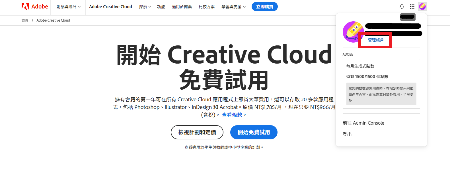Click the 檢視計劃和定價 button
450x174 pixels.
pos(197,132)
